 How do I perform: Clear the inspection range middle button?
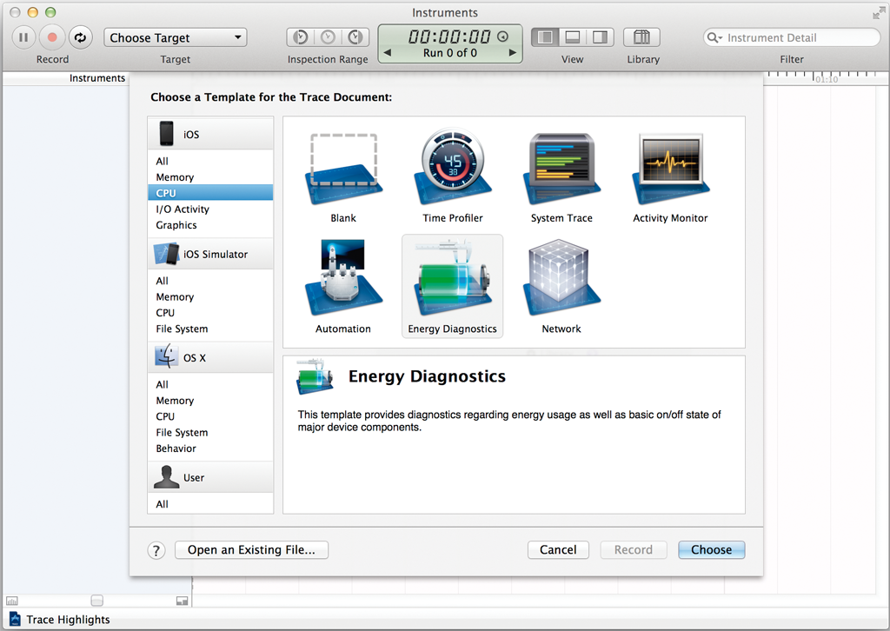[x=328, y=37]
